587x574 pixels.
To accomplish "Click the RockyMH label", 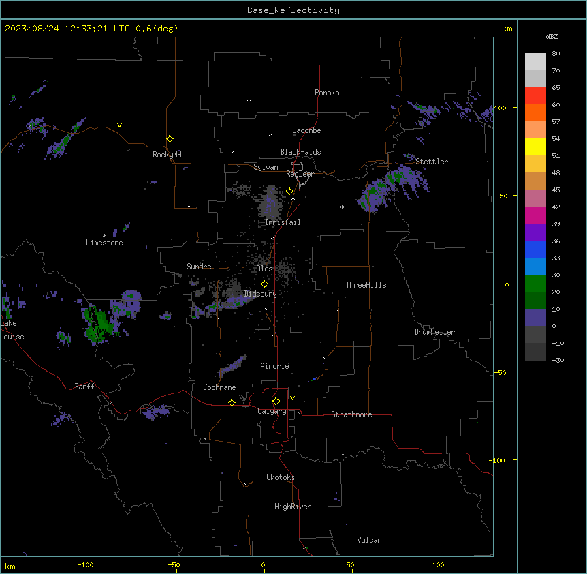I will click(167, 155).
